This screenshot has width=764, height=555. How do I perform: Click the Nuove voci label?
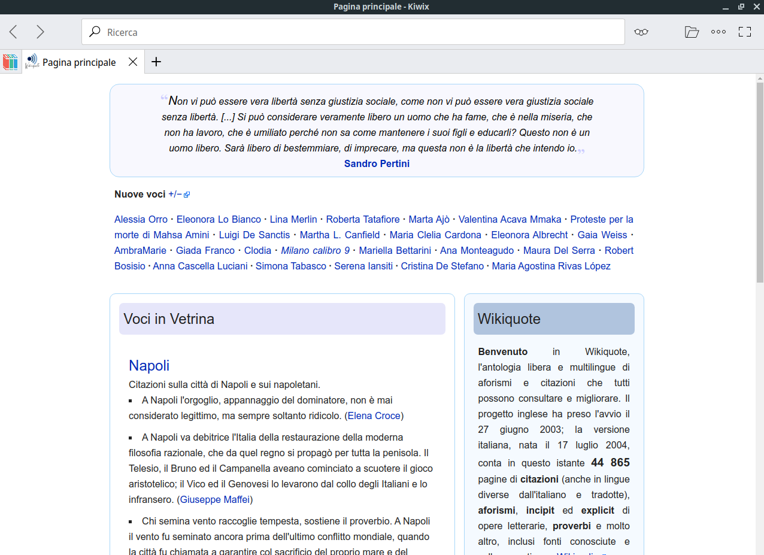click(x=140, y=194)
